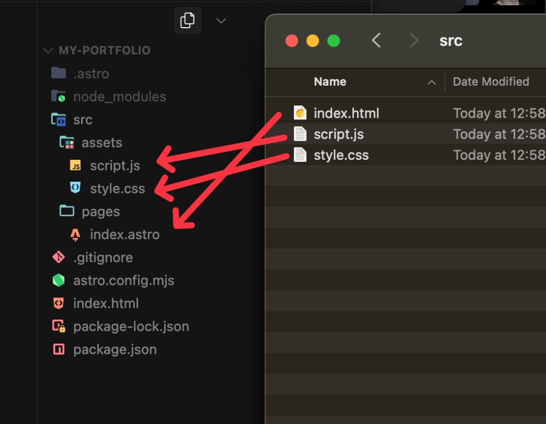
Task: Open the node_modules folder
Action: click(x=119, y=97)
